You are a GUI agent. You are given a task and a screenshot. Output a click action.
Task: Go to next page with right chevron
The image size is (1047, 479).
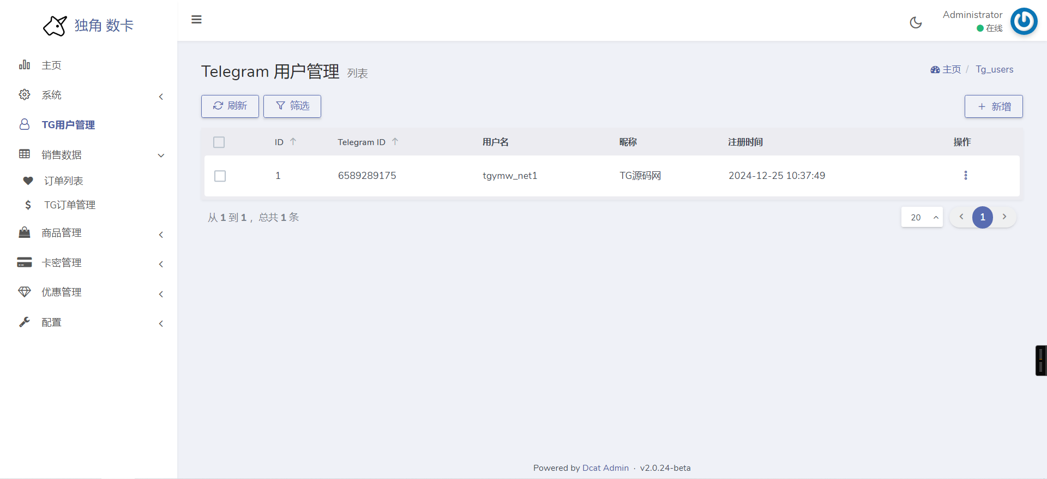(x=1004, y=217)
